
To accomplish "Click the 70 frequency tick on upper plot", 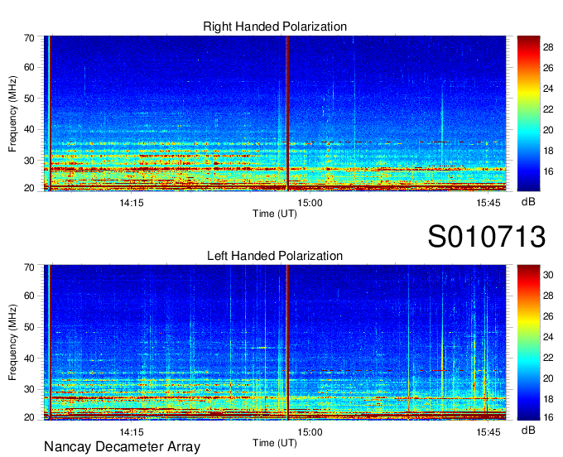I will tap(29, 38).
